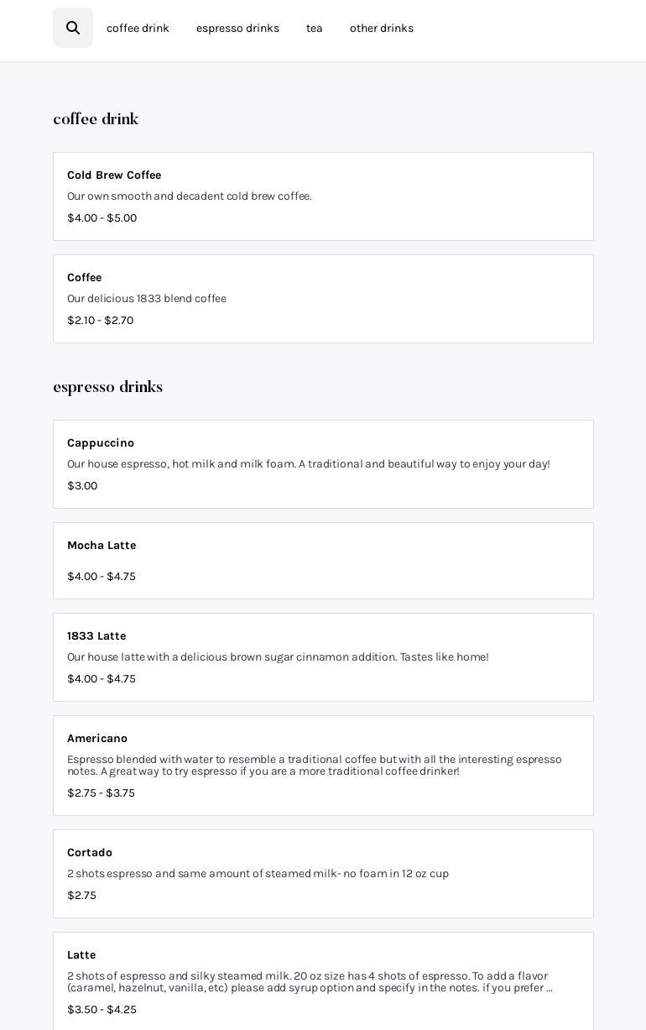The image size is (646, 1030).
Task: Click the Cappuccino description text
Action: click(308, 464)
